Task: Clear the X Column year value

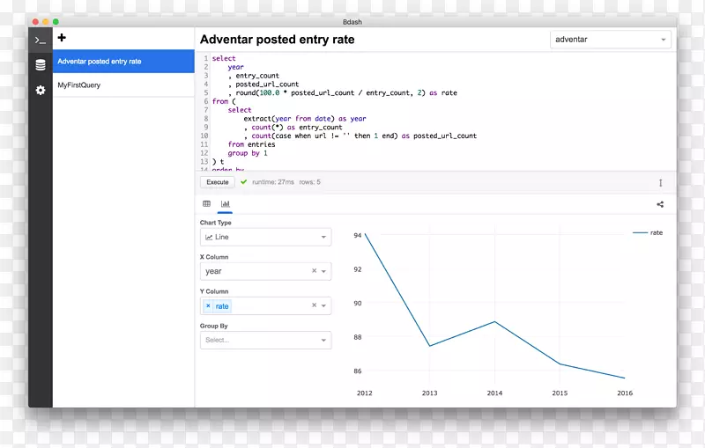Action: (315, 271)
